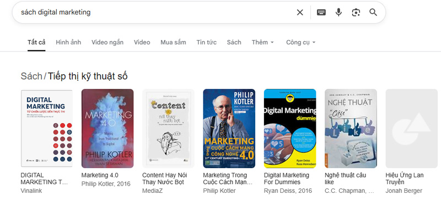Click the 'Philip Kotler, 2016' caption

click(106, 184)
